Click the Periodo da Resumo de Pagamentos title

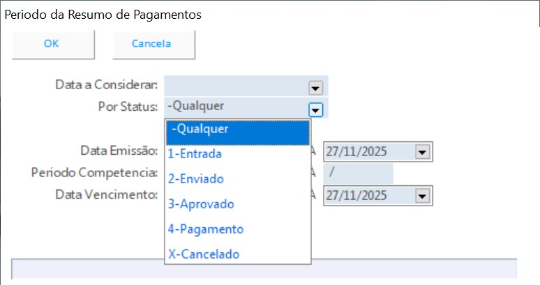click(104, 14)
